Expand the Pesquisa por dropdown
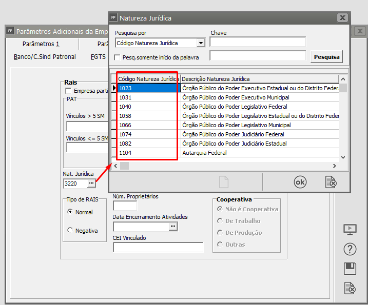The height and width of the screenshot is (305, 368). click(201, 43)
